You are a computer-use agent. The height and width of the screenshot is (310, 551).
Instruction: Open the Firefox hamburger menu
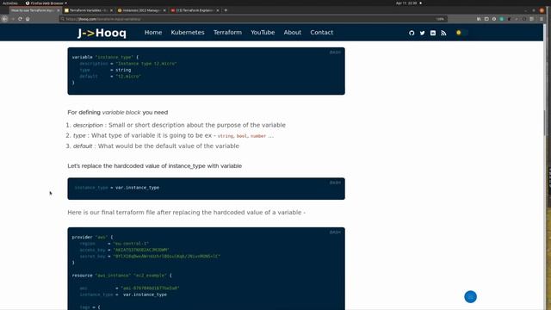pos(542,19)
